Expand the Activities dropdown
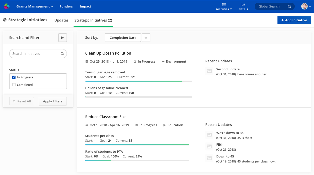This screenshot has width=314, height=175. [224, 9]
